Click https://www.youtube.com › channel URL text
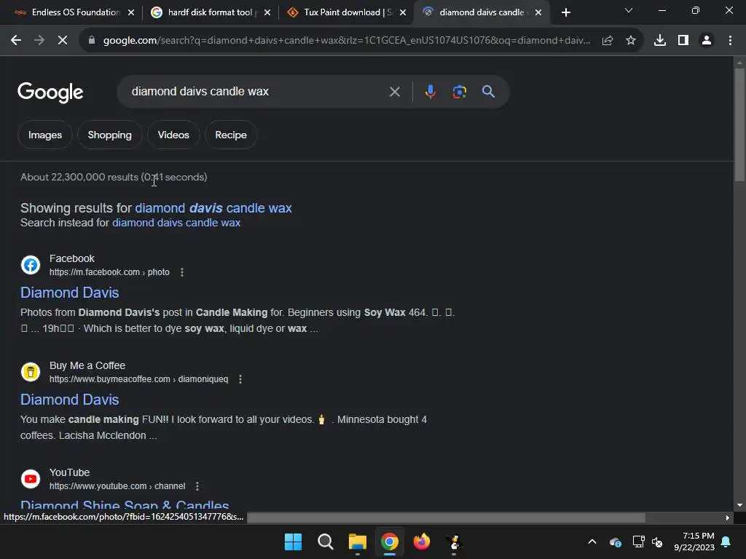746x559 pixels. (x=117, y=486)
